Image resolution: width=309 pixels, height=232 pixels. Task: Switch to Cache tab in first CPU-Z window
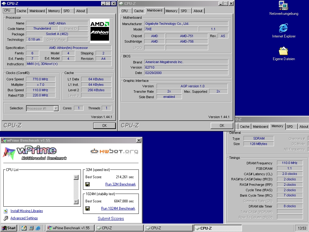coord(21,11)
